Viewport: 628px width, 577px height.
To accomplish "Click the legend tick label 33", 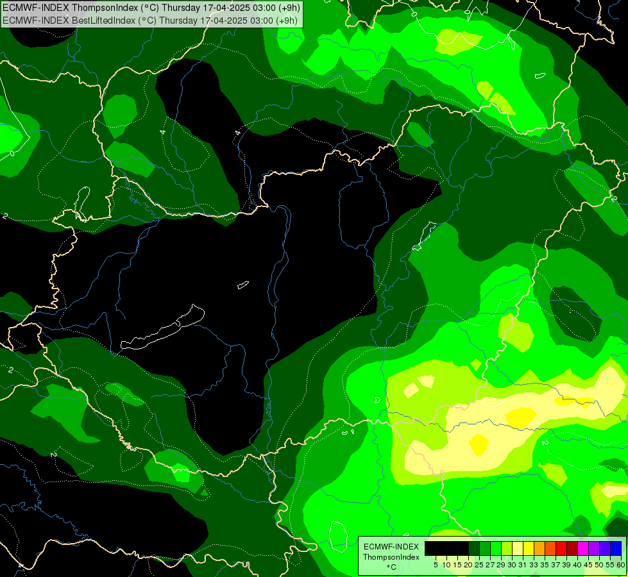I will (x=534, y=565).
